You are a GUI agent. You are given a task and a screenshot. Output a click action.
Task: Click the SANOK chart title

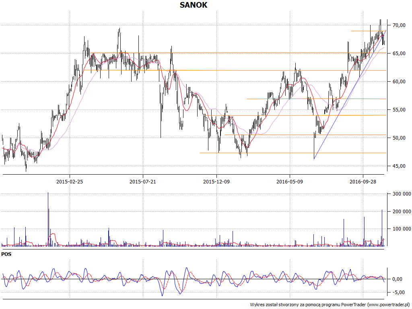click(194, 5)
